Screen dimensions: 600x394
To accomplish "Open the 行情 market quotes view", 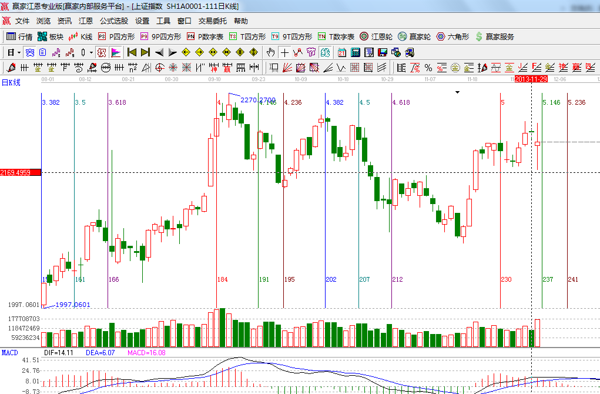I will [x=19, y=36].
